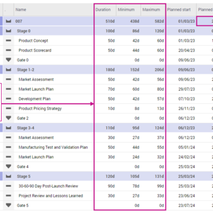Click task icon beside Manufacturing Test and Validation Plan
This screenshot has height=213, width=213.
(8, 147)
